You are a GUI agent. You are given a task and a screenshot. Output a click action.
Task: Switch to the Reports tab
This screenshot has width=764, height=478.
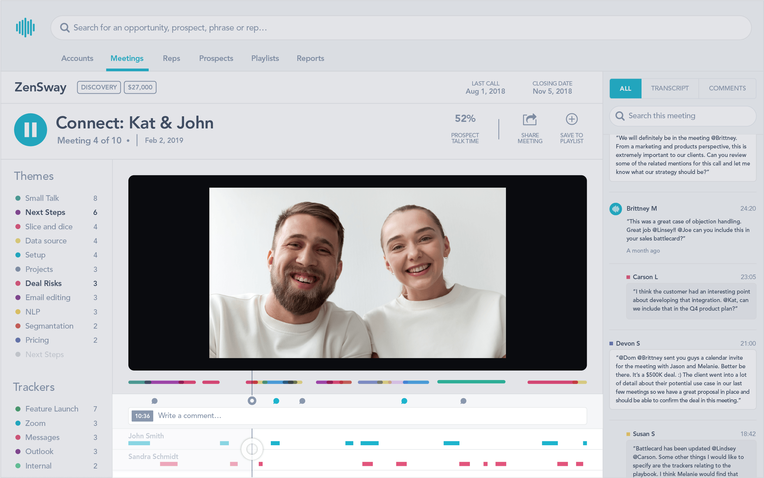coord(310,58)
